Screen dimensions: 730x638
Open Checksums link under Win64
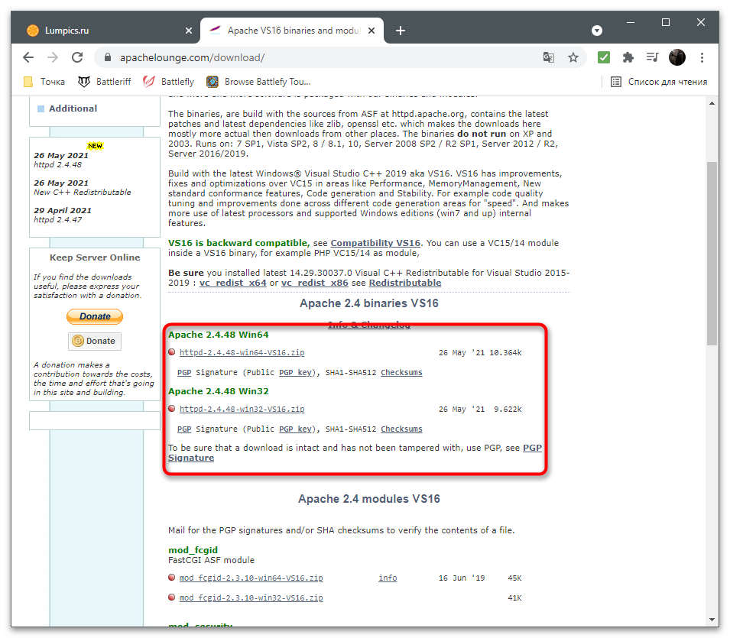click(401, 373)
